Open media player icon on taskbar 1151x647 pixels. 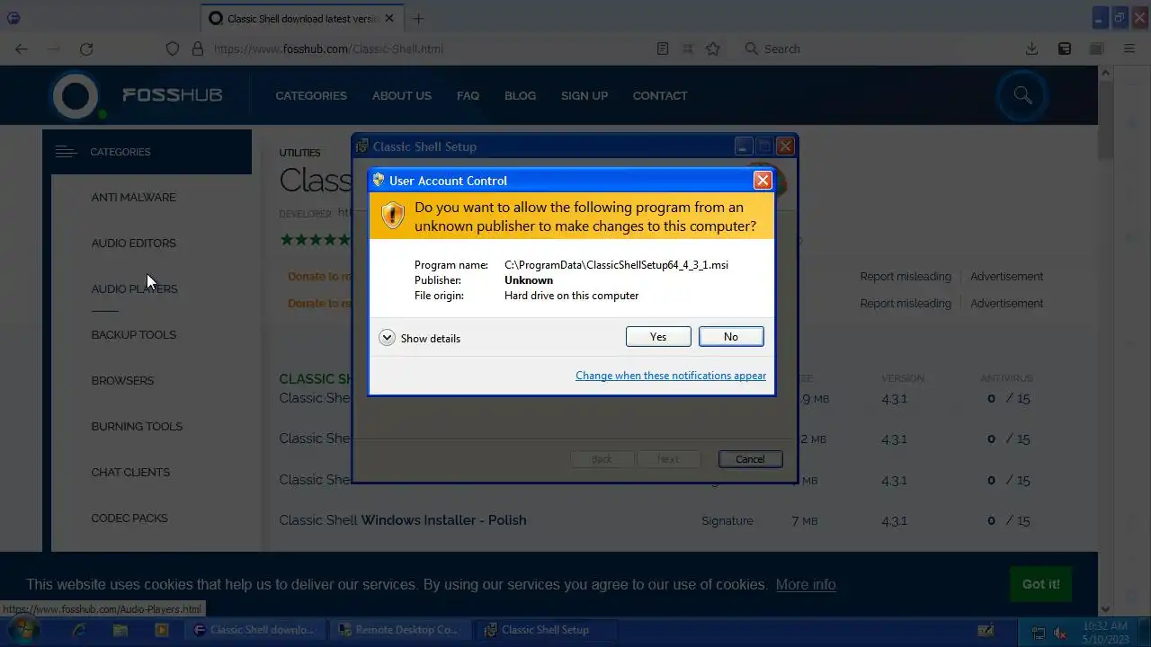pos(162,630)
